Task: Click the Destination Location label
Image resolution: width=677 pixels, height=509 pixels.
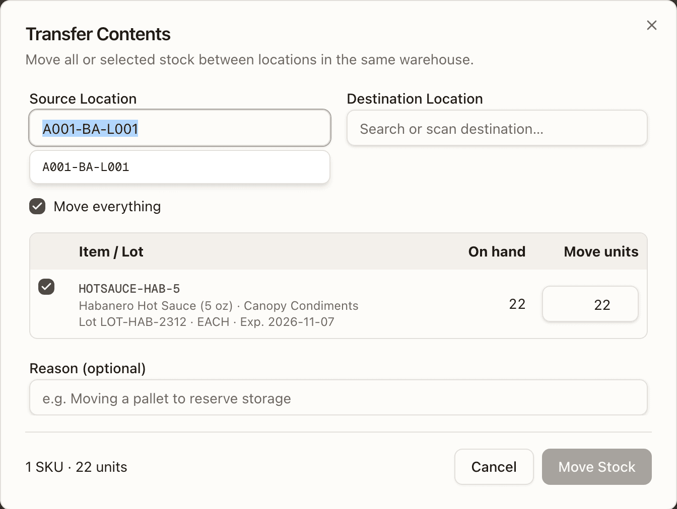Action: 415,99
